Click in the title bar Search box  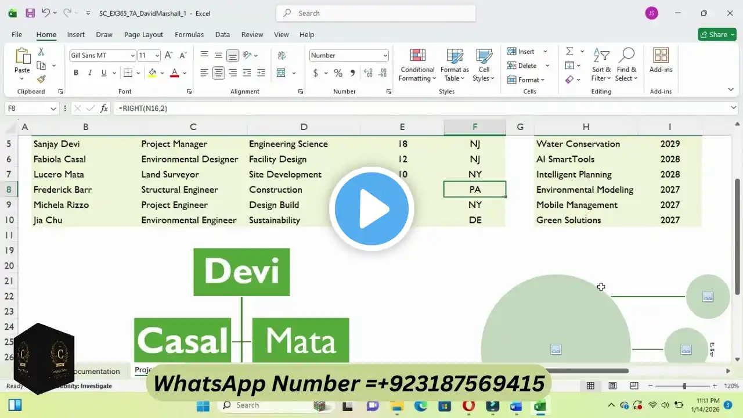[x=376, y=13]
